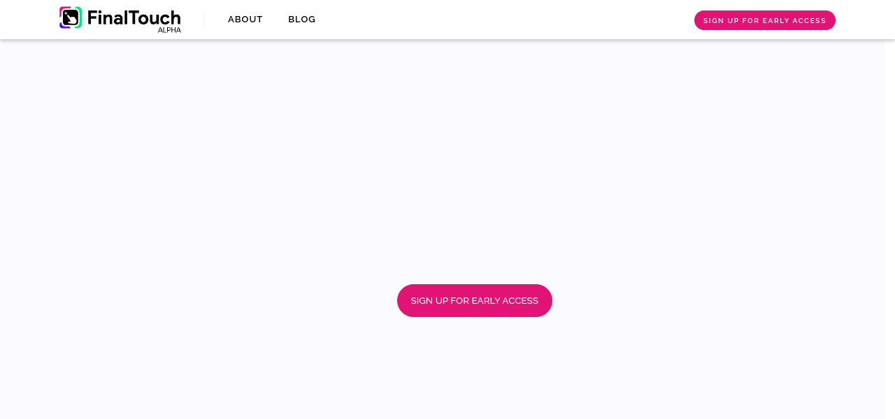Click the FinalTouch colorful logo icon

pos(71,17)
